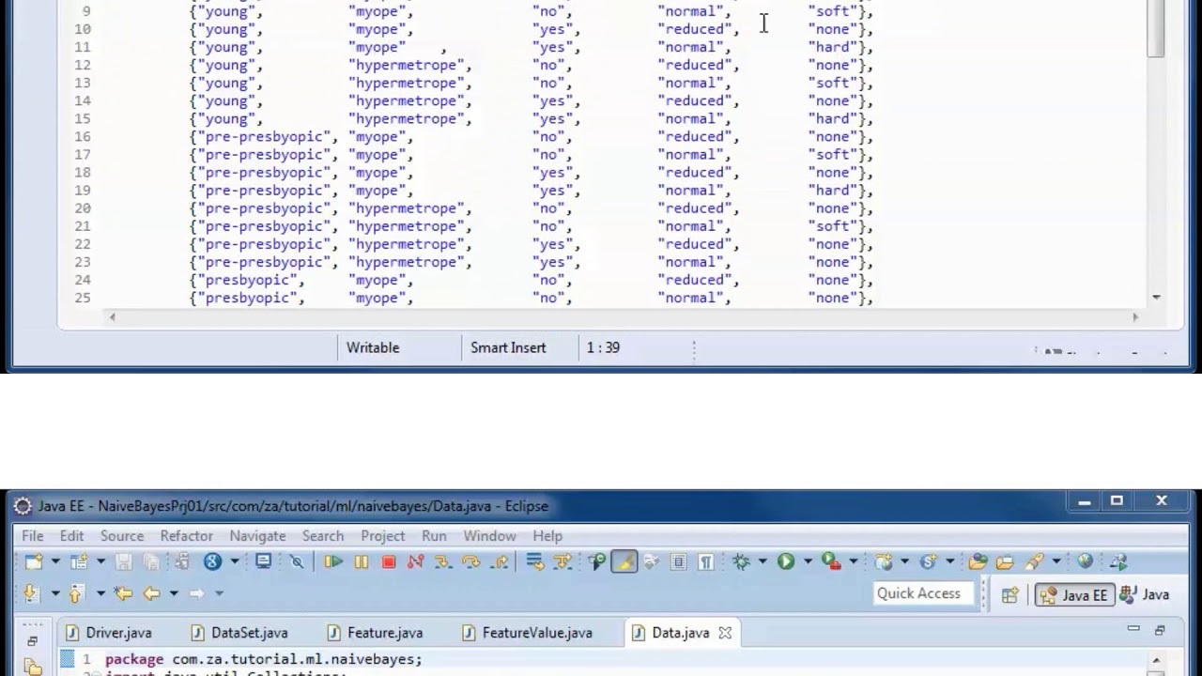Click the Open Console monitor icon
The image size is (1202, 676).
click(x=264, y=561)
